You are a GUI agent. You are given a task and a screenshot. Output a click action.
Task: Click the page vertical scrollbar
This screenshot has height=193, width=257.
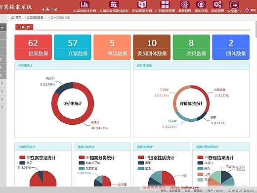tap(256, 30)
